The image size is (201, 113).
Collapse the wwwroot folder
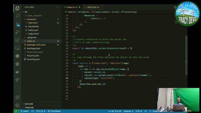coord(31,19)
